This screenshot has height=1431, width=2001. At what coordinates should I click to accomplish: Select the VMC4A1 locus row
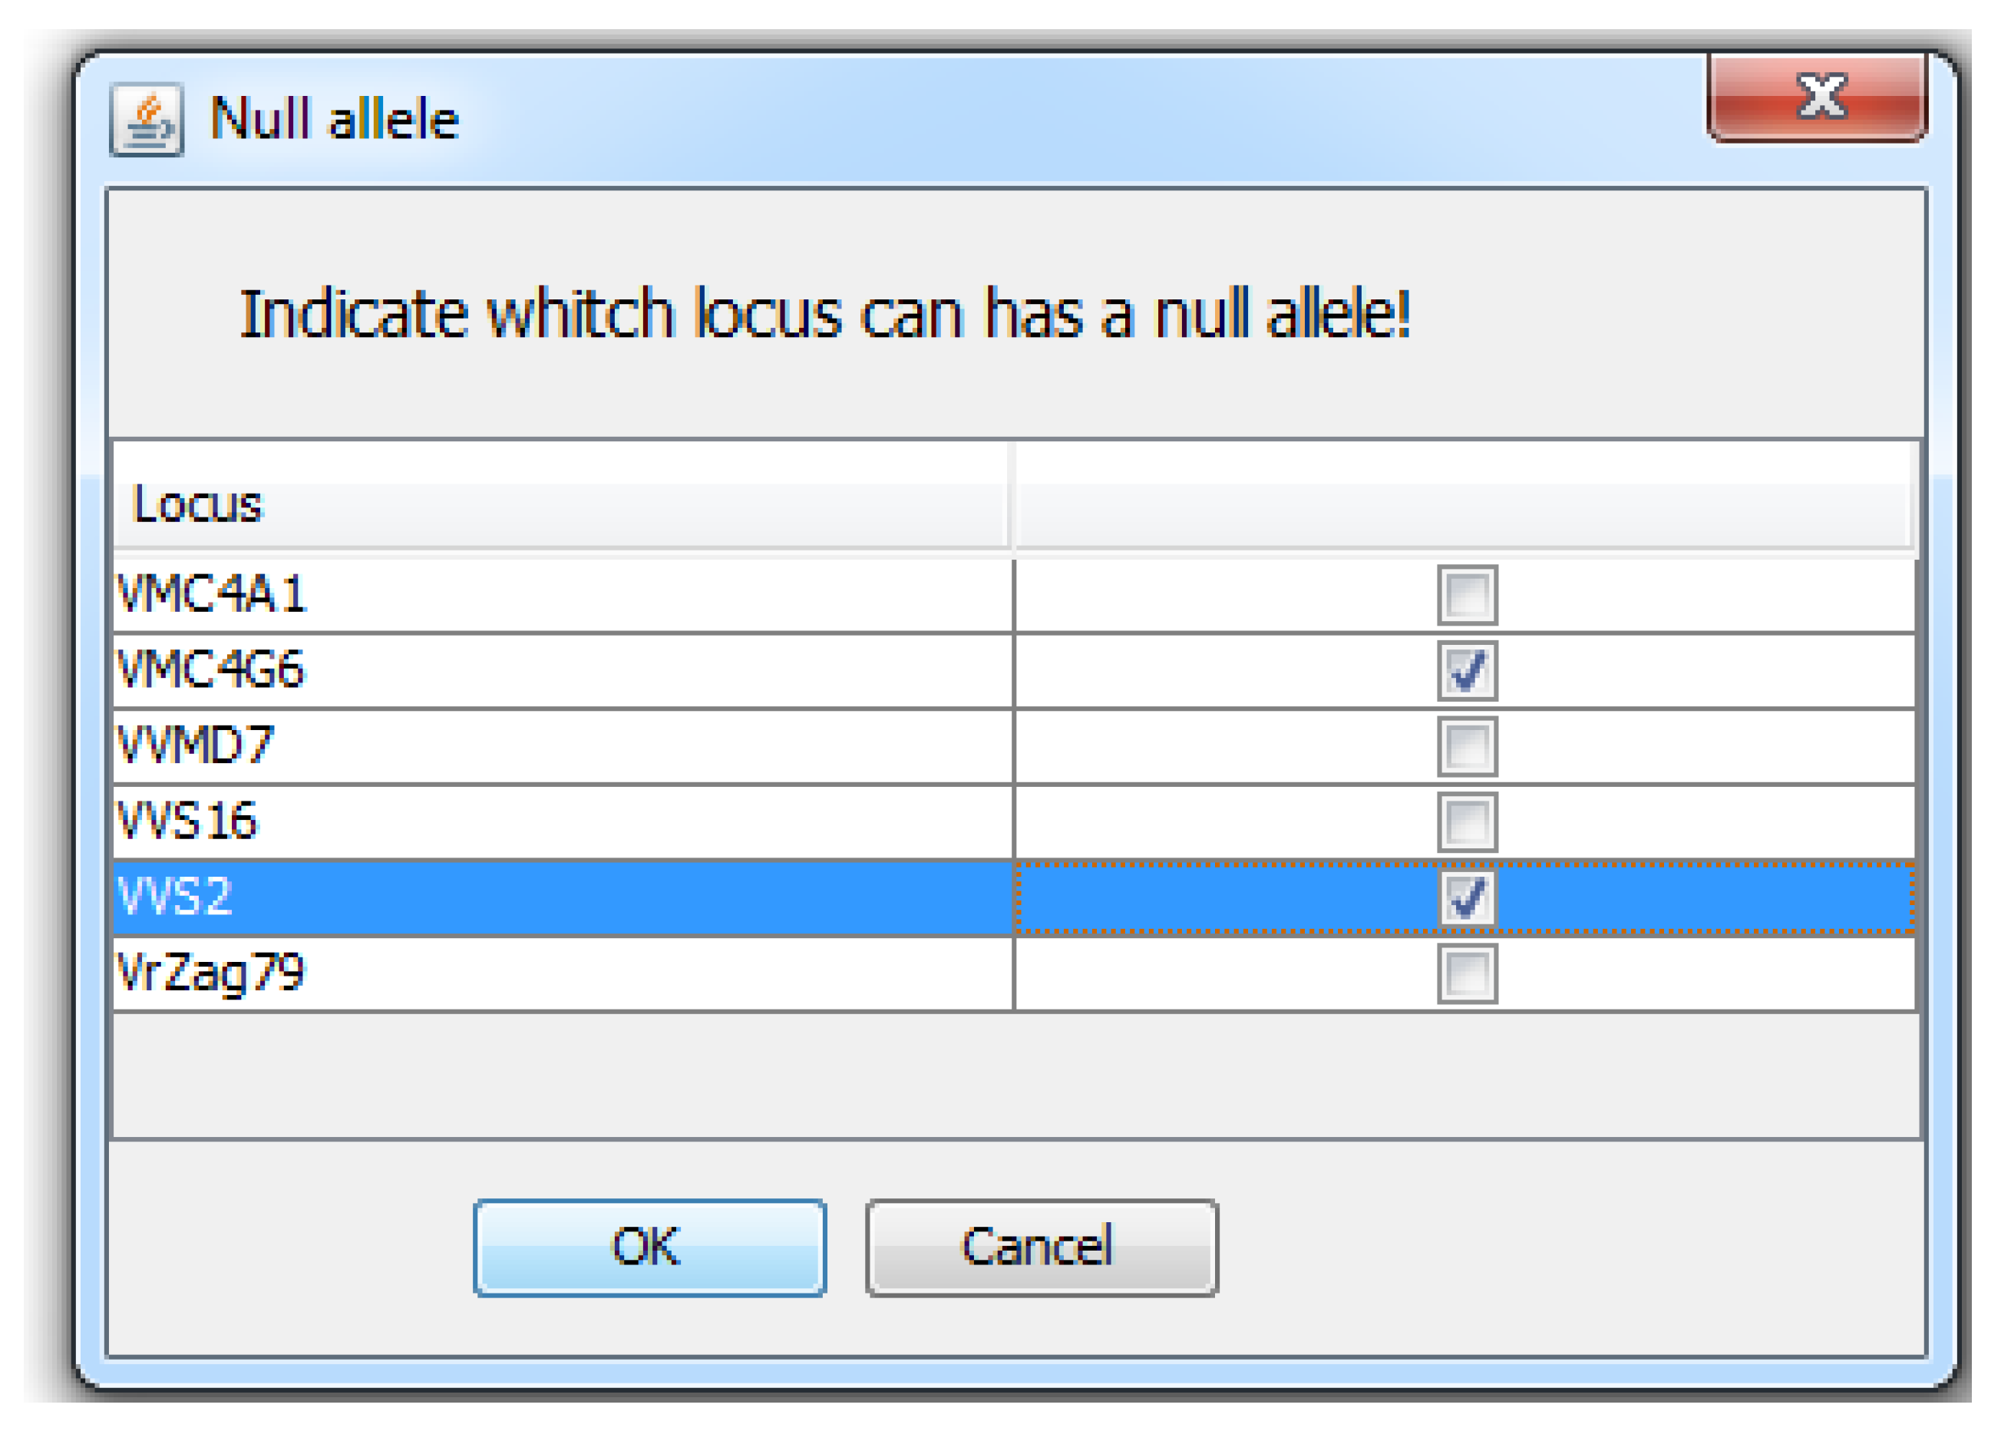click(563, 596)
